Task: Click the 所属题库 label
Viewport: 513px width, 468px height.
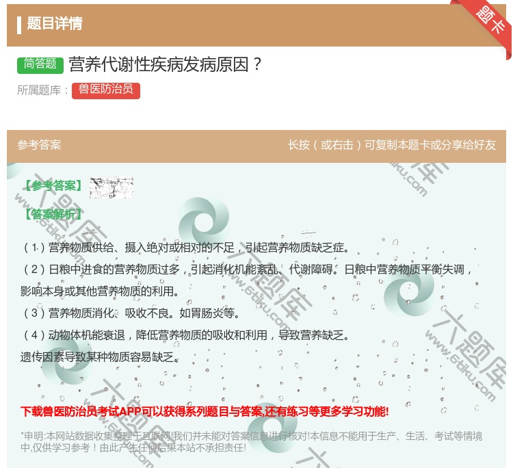Action: (x=42, y=90)
